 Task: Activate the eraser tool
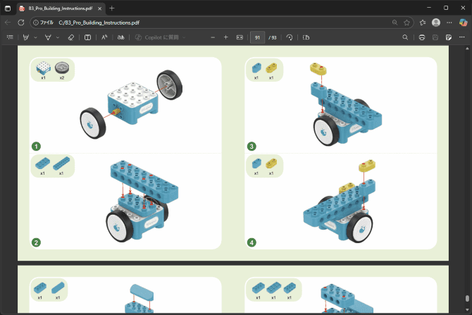coord(71,37)
